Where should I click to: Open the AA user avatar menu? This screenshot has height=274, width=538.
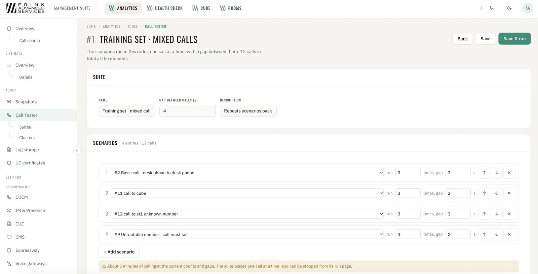(x=528, y=8)
